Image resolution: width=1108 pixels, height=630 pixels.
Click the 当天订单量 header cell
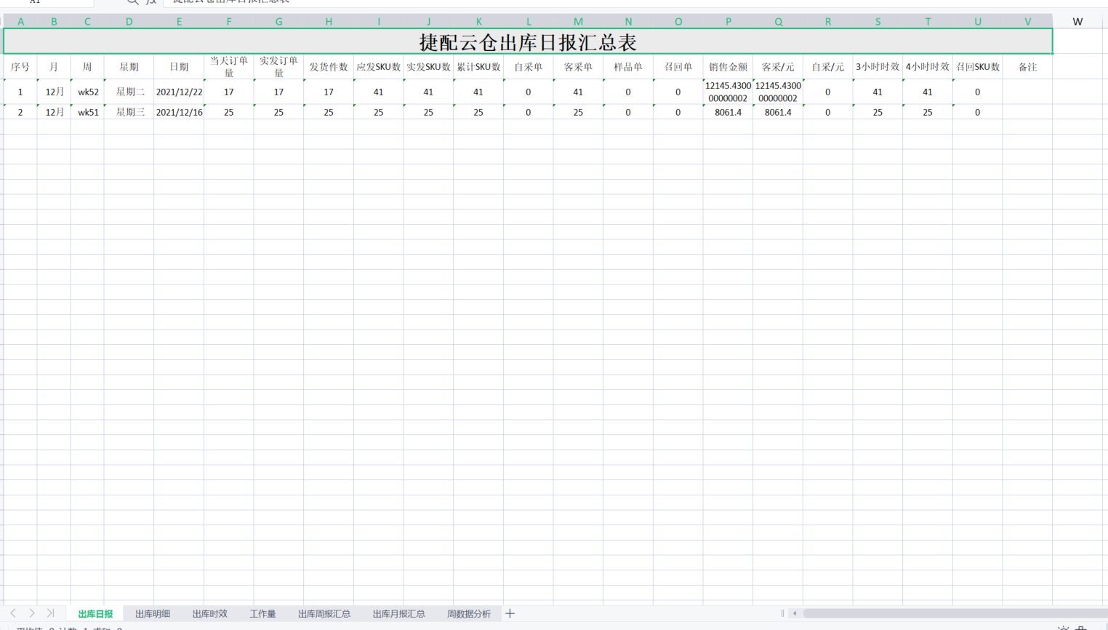pos(229,67)
